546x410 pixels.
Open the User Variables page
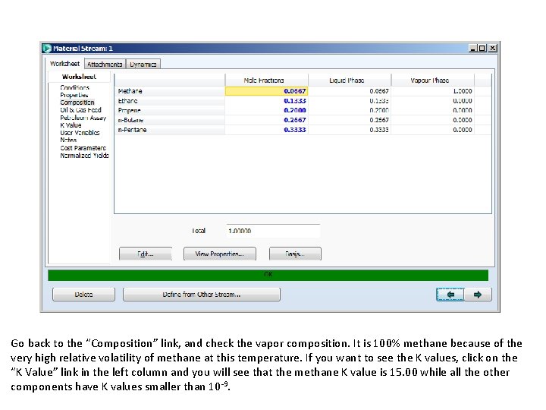click(80, 133)
